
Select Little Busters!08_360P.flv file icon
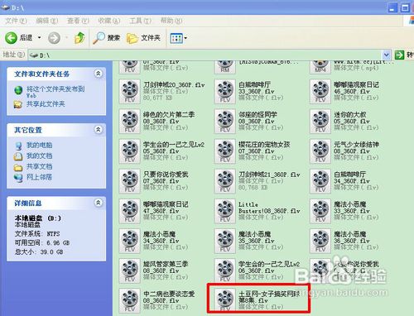pos(225,211)
